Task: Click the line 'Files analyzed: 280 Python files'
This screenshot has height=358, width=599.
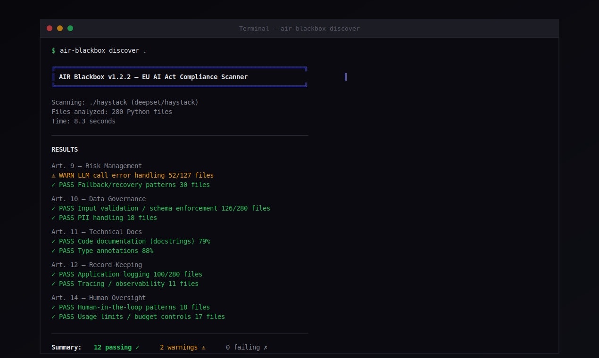Action: pyautogui.click(x=112, y=112)
